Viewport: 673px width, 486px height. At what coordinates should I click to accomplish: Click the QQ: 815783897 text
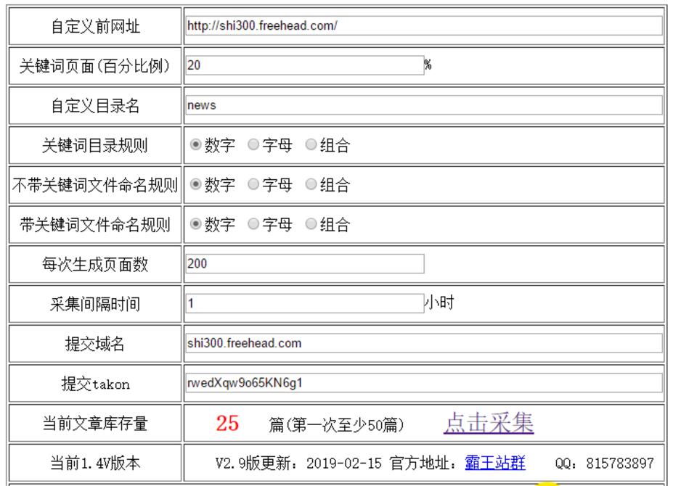tap(604, 464)
